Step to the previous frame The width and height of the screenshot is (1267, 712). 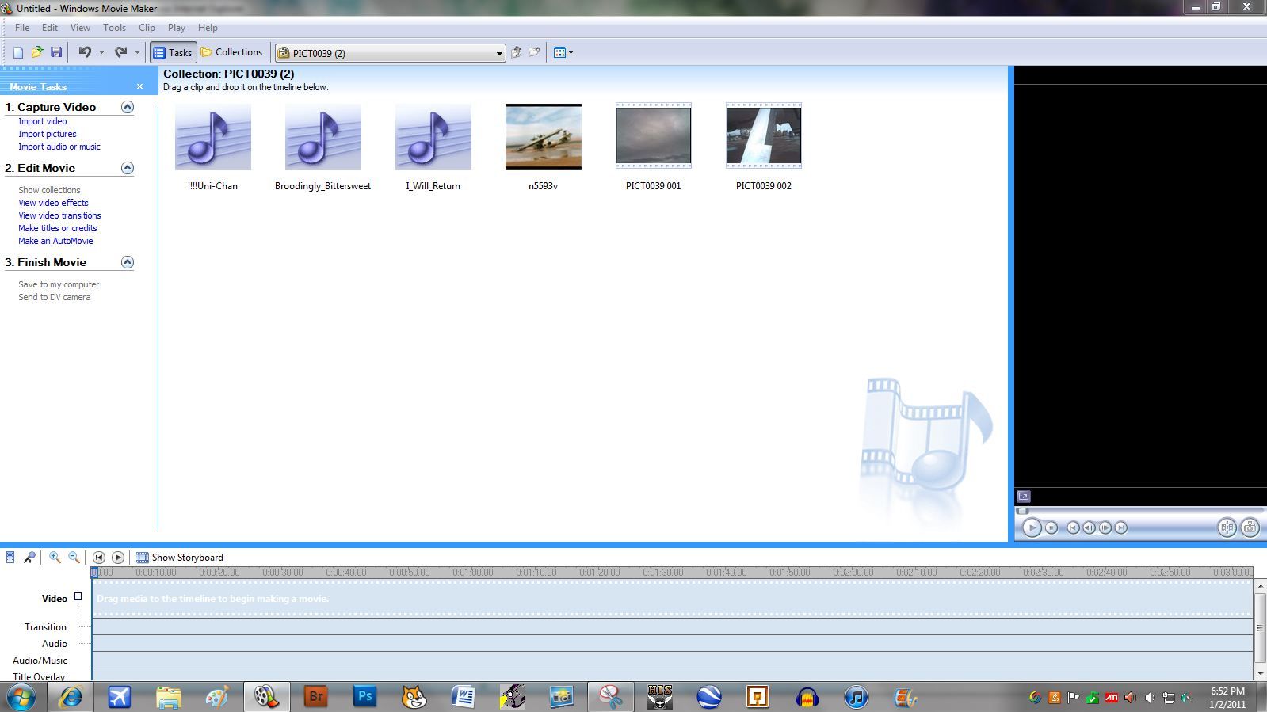pyautogui.click(x=1089, y=527)
